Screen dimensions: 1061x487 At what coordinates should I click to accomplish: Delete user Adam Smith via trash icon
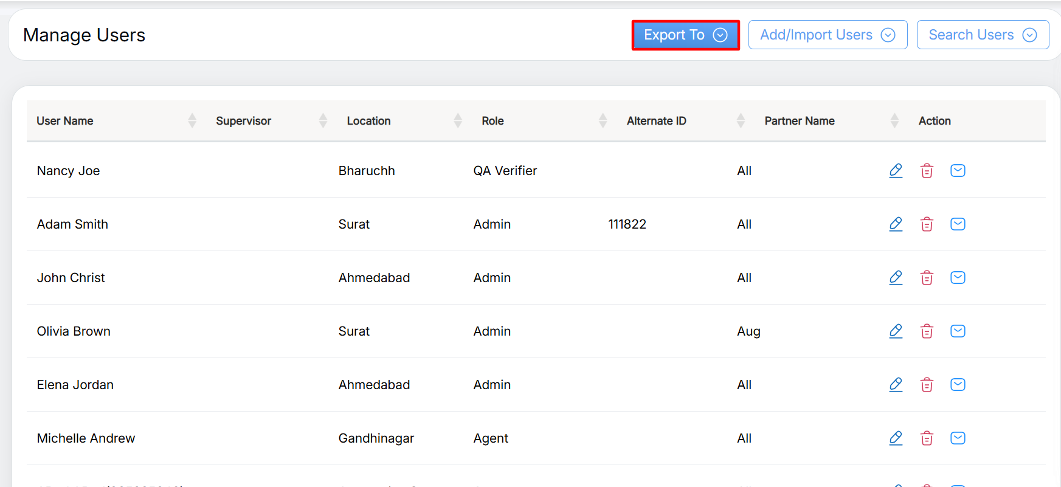click(x=927, y=224)
